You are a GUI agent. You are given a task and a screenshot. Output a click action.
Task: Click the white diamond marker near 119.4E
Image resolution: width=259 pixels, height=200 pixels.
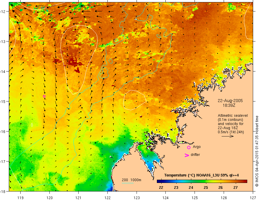32,125
